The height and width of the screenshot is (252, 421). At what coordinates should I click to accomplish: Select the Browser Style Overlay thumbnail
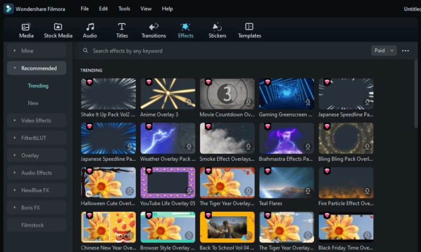click(167, 227)
